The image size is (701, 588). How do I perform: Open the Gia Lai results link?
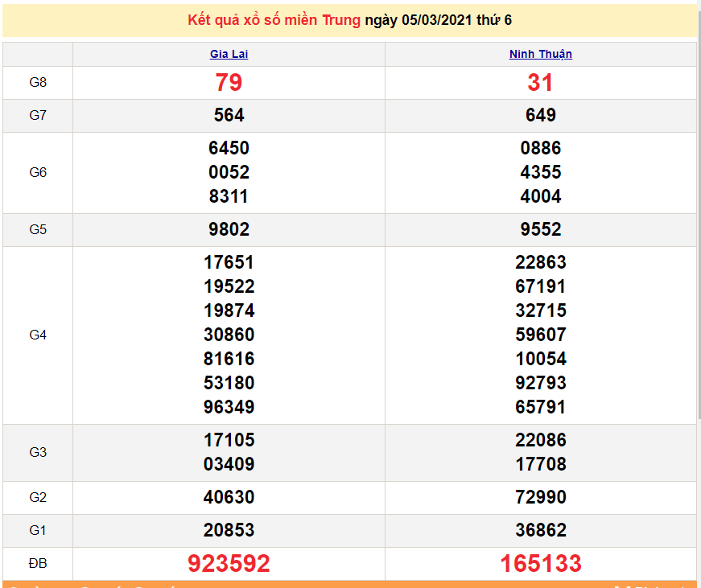(x=228, y=54)
